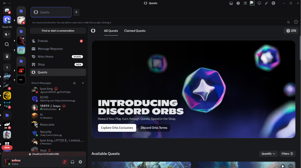The height and width of the screenshot is (168, 301).
Task: Switch to the All Quests tab
Action: click(111, 31)
